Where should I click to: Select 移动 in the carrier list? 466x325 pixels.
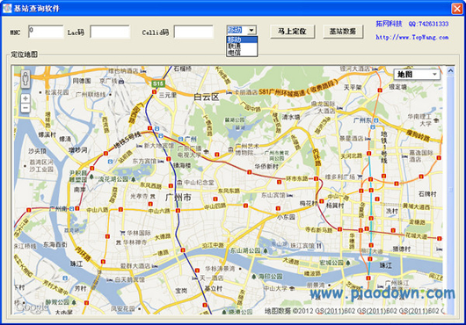click(242, 40)
